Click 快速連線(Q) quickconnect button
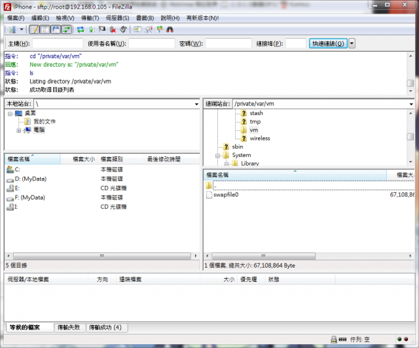This screenshot has height=348, width=419. pos(328,43)
